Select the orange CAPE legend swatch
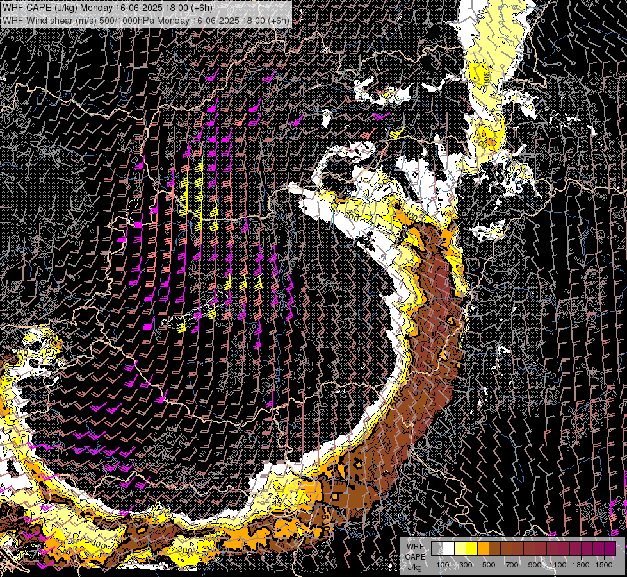The width and height of the screenshot is (627, 577). (483, 549)
